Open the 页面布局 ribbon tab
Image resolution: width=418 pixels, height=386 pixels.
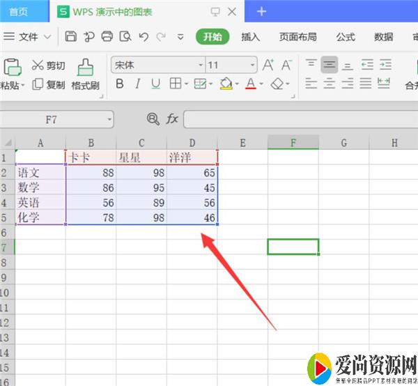coord(297,37)
